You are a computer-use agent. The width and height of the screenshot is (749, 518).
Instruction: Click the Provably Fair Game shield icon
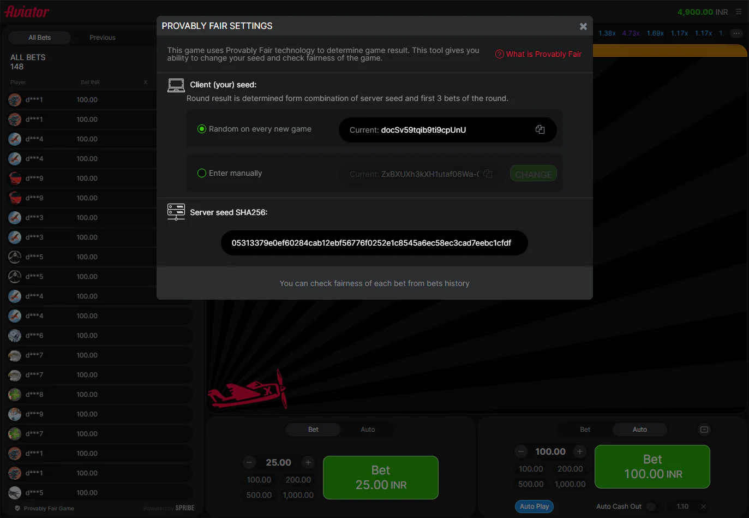[x=17, y=508]
